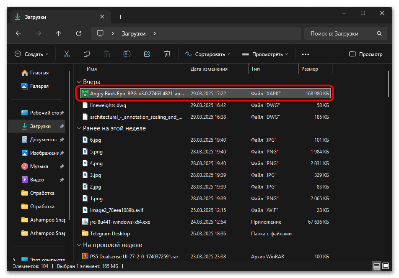Click the PS5 Dualsense rar archive icon

pos(85,256)
